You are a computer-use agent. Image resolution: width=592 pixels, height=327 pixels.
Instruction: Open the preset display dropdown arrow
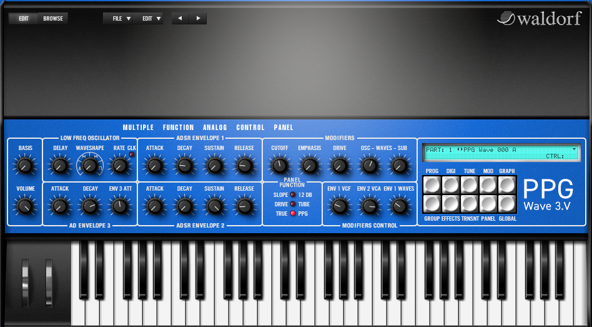click(x=575, y=149)
